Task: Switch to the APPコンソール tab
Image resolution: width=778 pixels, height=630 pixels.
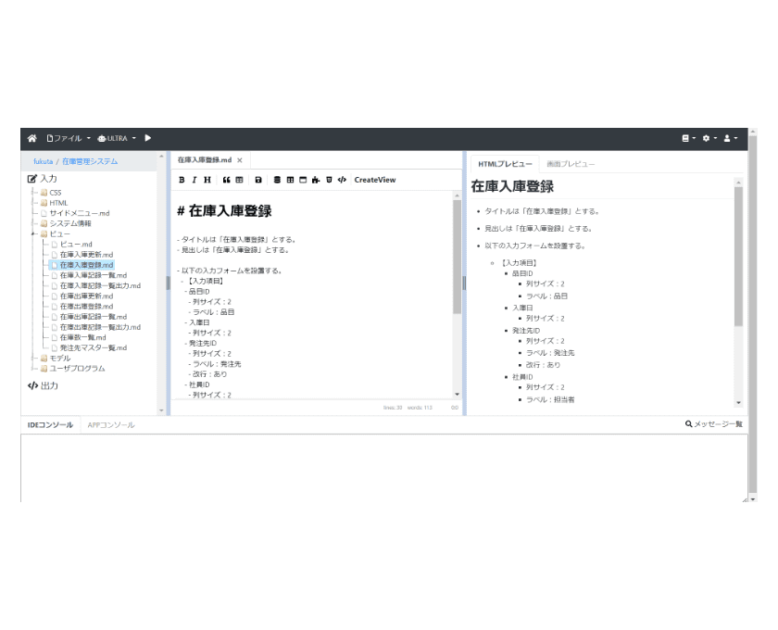Action: [111, 424]
